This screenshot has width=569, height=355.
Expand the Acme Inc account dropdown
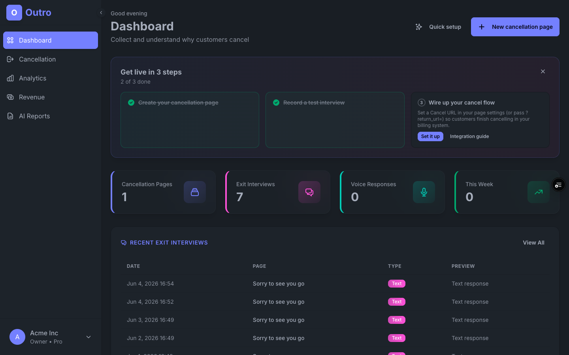[89, 337]
